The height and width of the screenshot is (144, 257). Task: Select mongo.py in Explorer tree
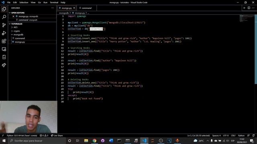20,42
